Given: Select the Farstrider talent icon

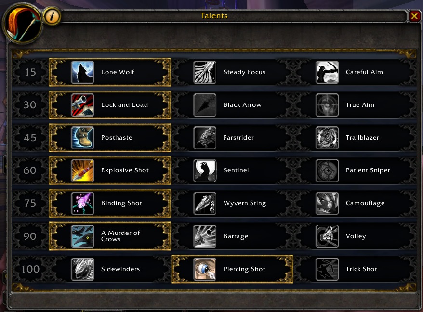Looking at the screenshot, I should click(x=205, y=138).
